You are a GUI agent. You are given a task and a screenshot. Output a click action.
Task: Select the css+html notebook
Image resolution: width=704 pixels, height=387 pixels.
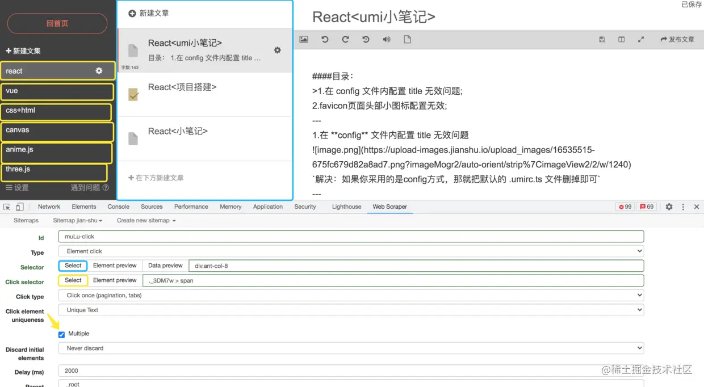tap(56, 111)
